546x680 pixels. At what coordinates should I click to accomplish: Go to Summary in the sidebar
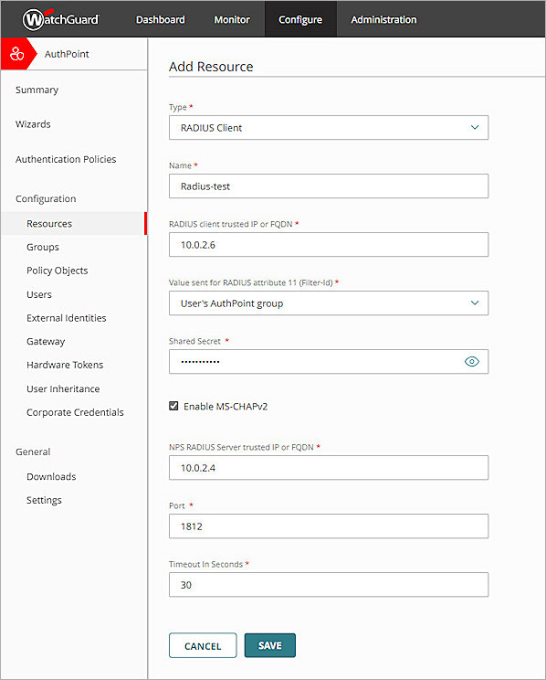tap(37, 90)
